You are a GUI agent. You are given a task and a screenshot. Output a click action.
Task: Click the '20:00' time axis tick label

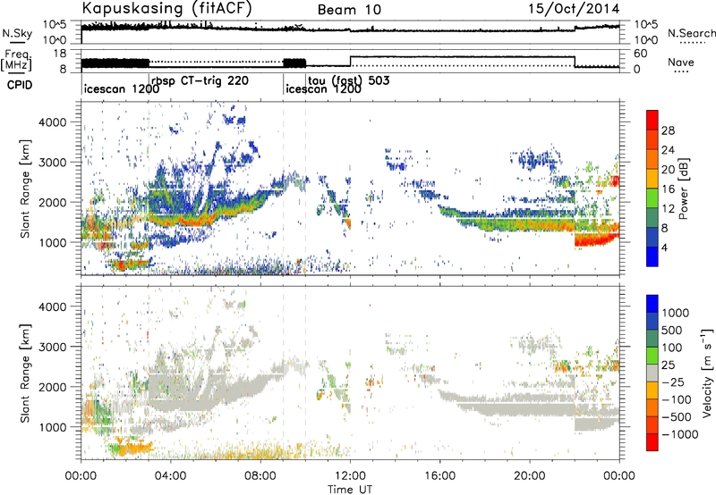(x=529, y=476)
